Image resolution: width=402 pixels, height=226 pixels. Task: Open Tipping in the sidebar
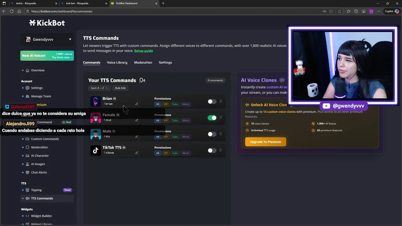pyautogui.click(x=36, y=190)
